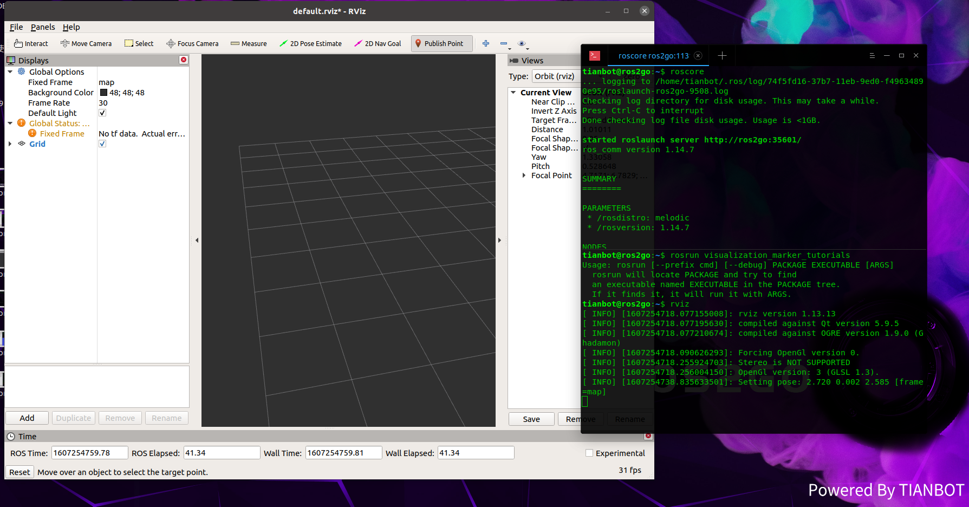This screenshot has width=969, height=507.
Task: Click the minus remove-tool icon in toolbar
Action: (504, 43)
